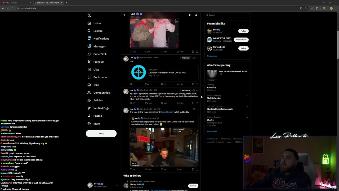Click the Grok icon in the profile header
Viewport: 339px width, 191px height.
[x=190, y=15]
